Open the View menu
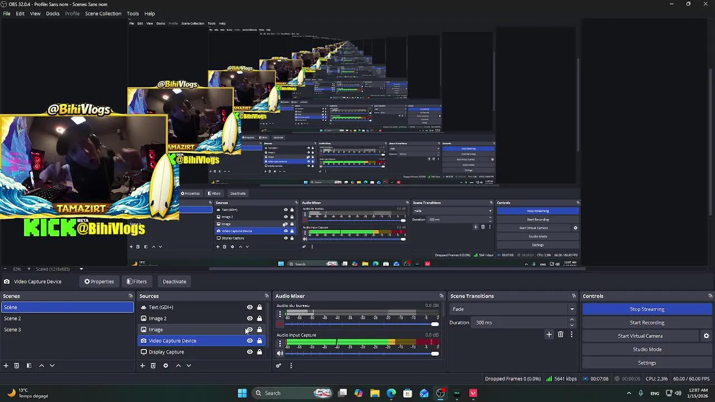 (35, 13)
